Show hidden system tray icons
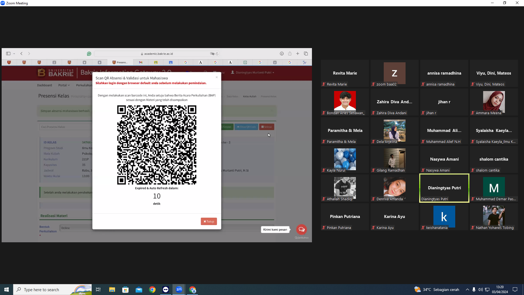Image resolution: width=524 pixels, height=295 pixels. click(x=467, y=290)
